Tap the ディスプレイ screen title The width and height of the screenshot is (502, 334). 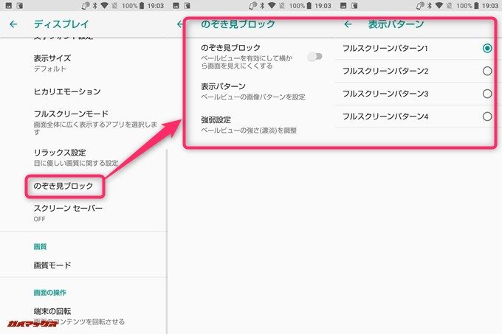[x=61, y=24]
